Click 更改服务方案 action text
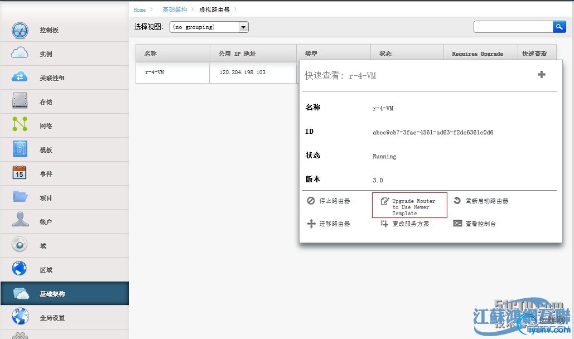Screen dimensions: 574x339 point(411,224)
